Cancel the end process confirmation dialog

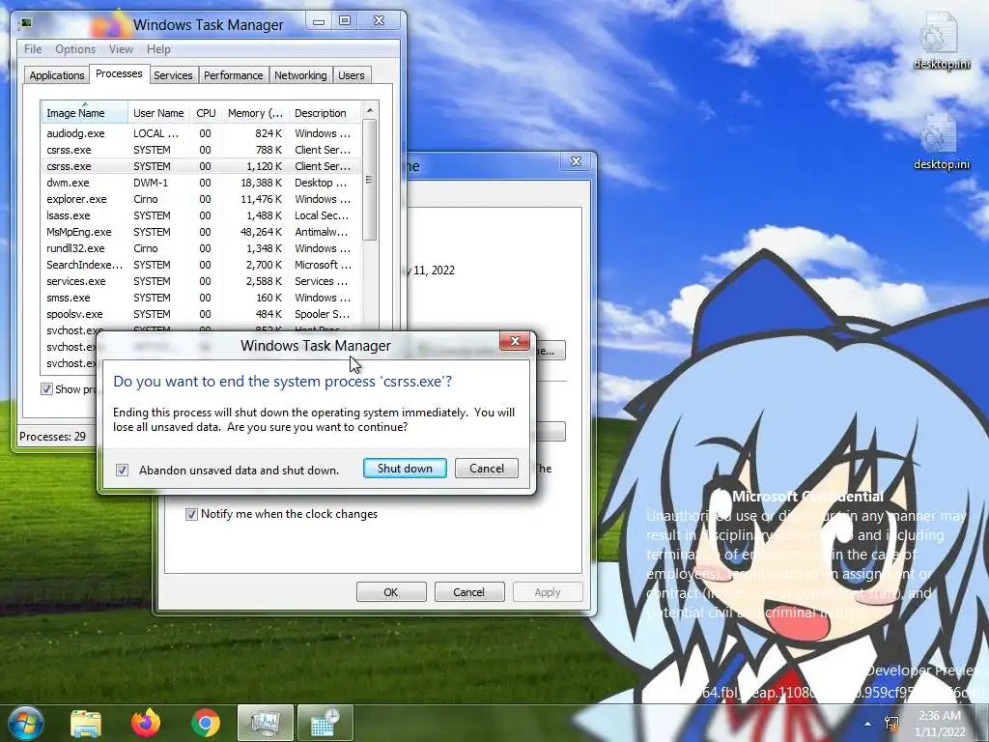click(x=487, y=469)
